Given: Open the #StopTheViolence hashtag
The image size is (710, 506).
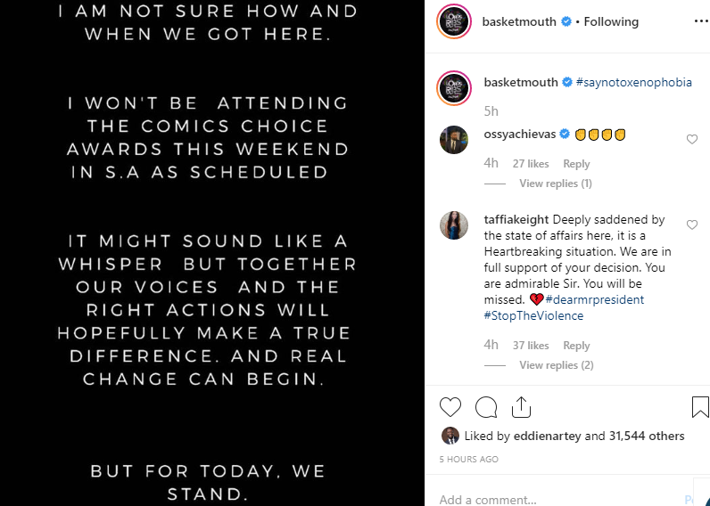Looking at the screenshot, I should [x=533, y=316].
